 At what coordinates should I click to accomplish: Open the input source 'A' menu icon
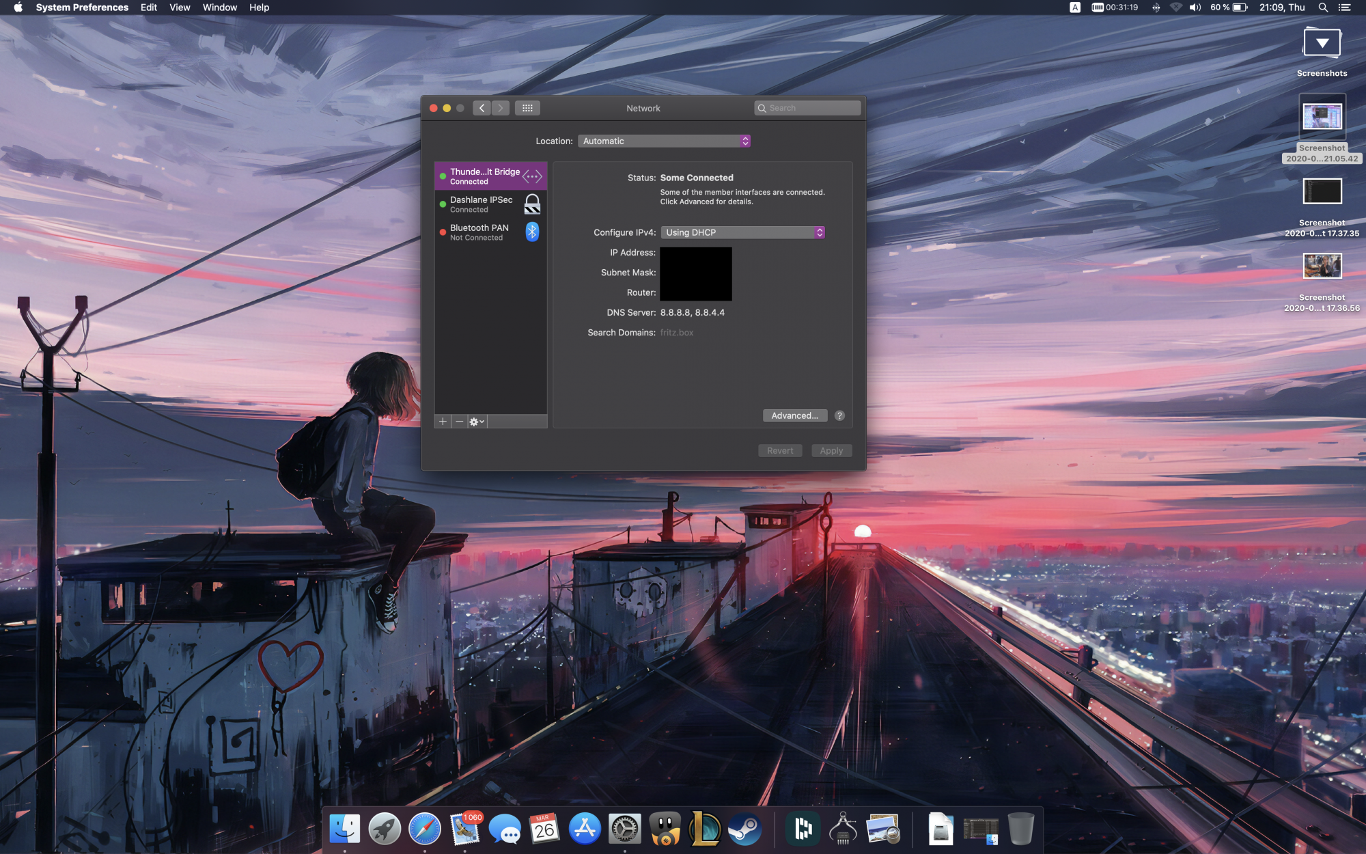tap(1075, 8)
